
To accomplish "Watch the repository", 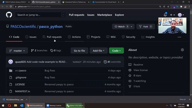I will pos(121,27).
